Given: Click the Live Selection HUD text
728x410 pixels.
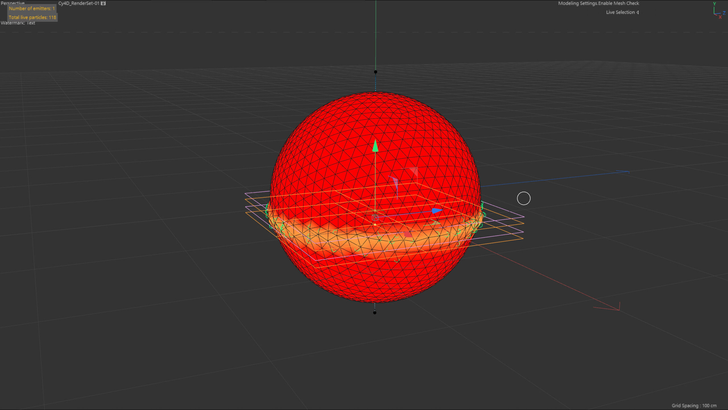Looking at the screenshot, I should (620, 12).
